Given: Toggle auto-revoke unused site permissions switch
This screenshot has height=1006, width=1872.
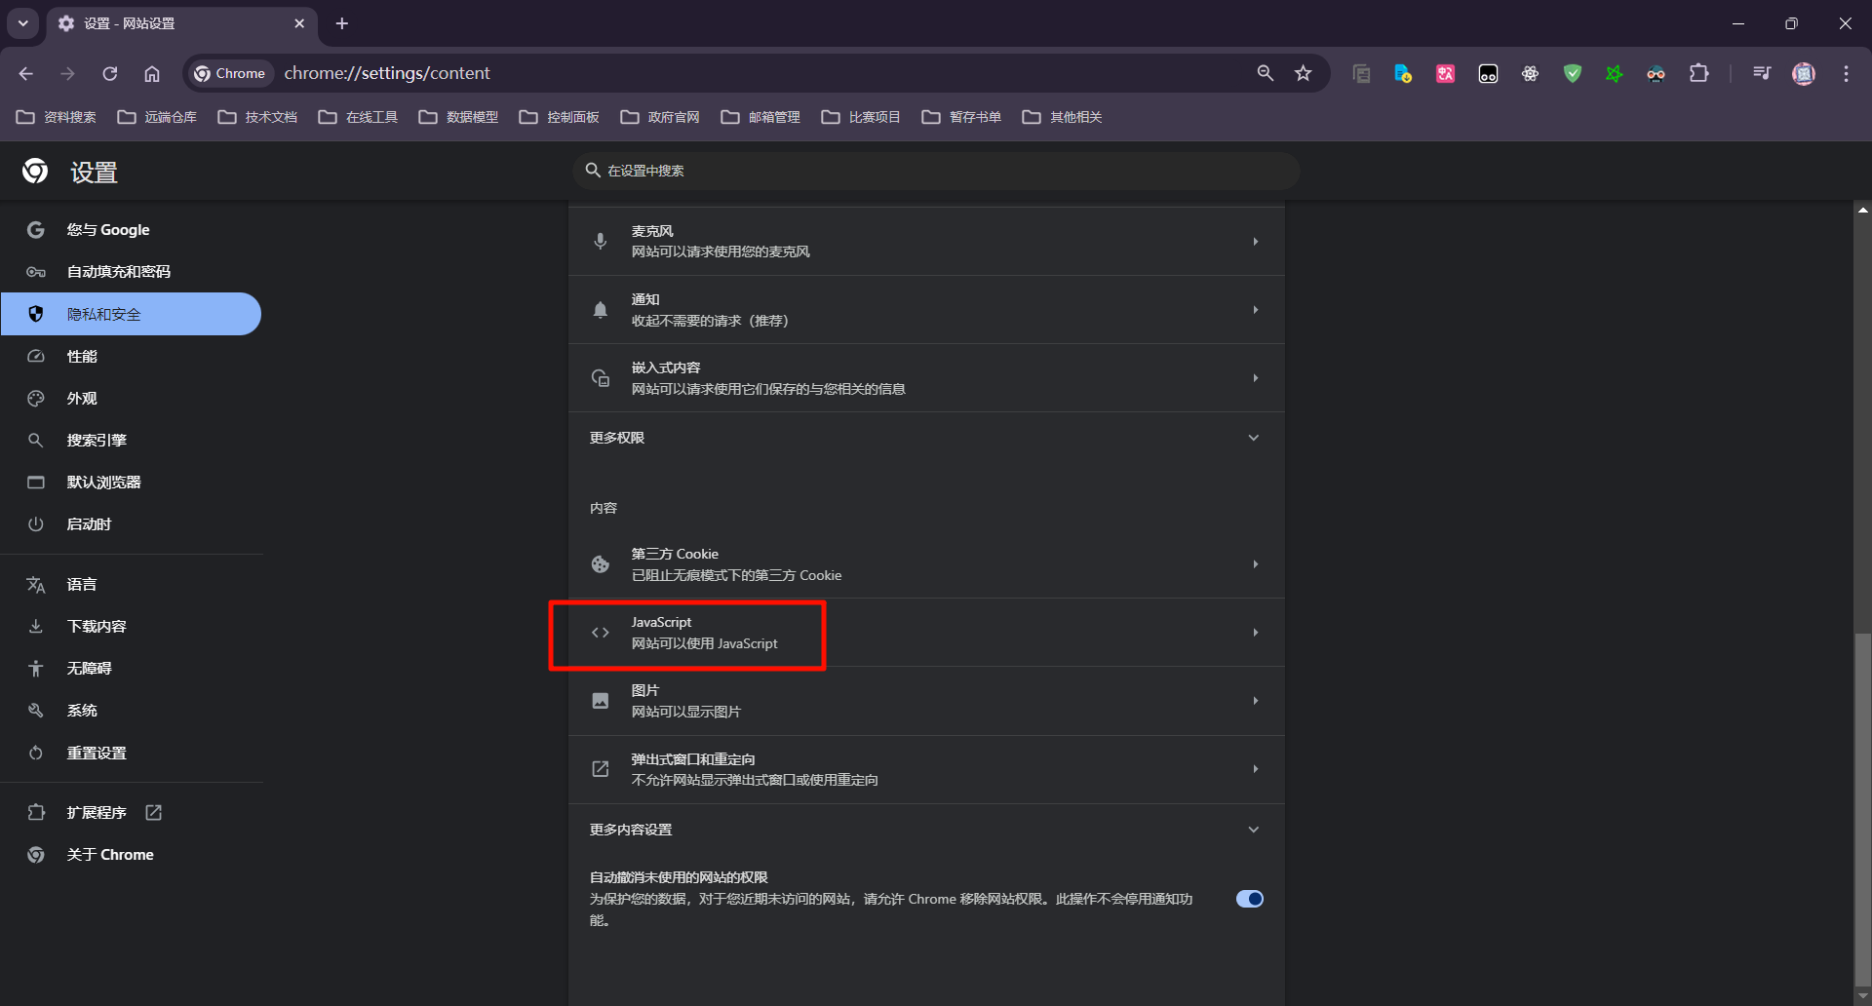Looking at the screenshot, I should click(1249, 899).
